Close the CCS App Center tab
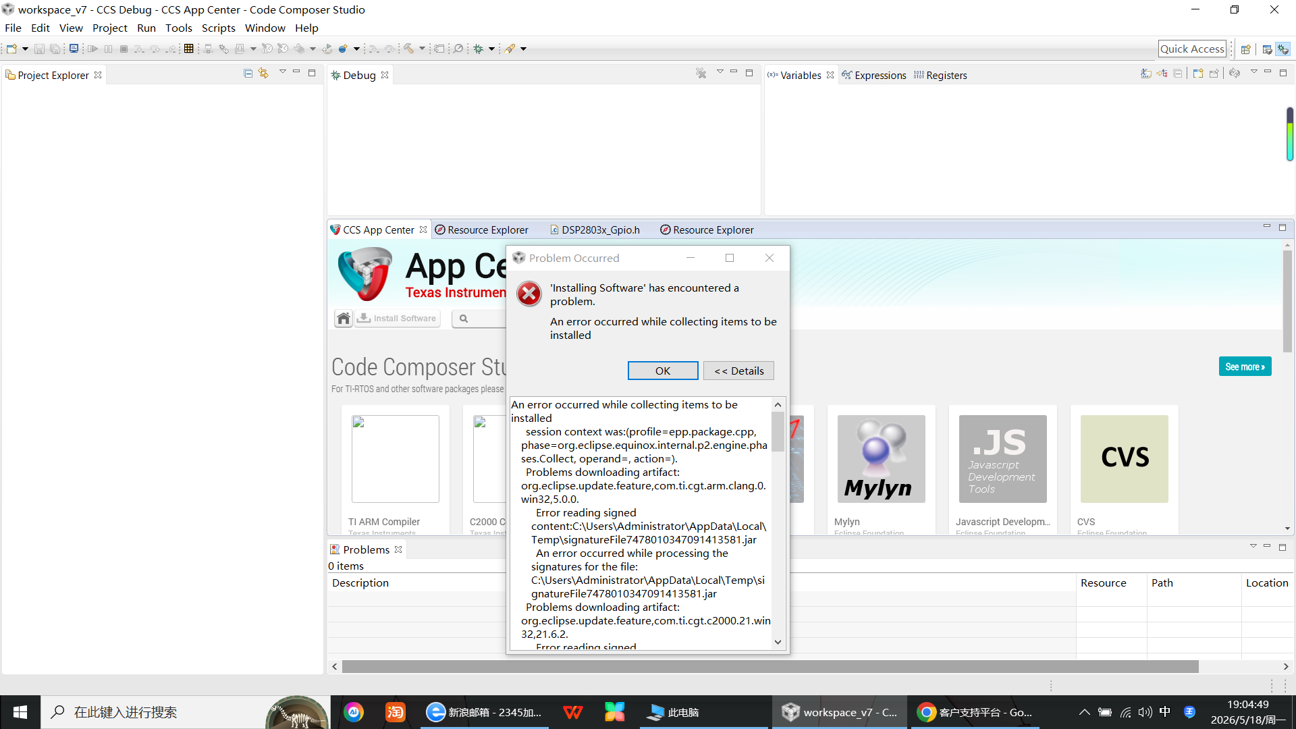Viewport: 1296px width, 729px height. pyautogui.click(x=423, y=230)
